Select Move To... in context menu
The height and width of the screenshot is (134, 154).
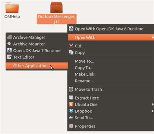(111, 61)
